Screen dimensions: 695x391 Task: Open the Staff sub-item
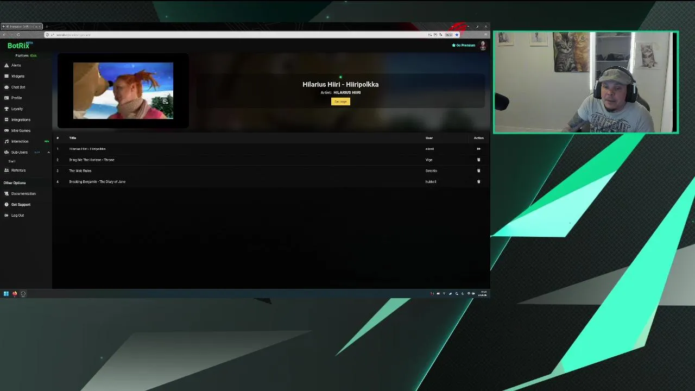12,161
